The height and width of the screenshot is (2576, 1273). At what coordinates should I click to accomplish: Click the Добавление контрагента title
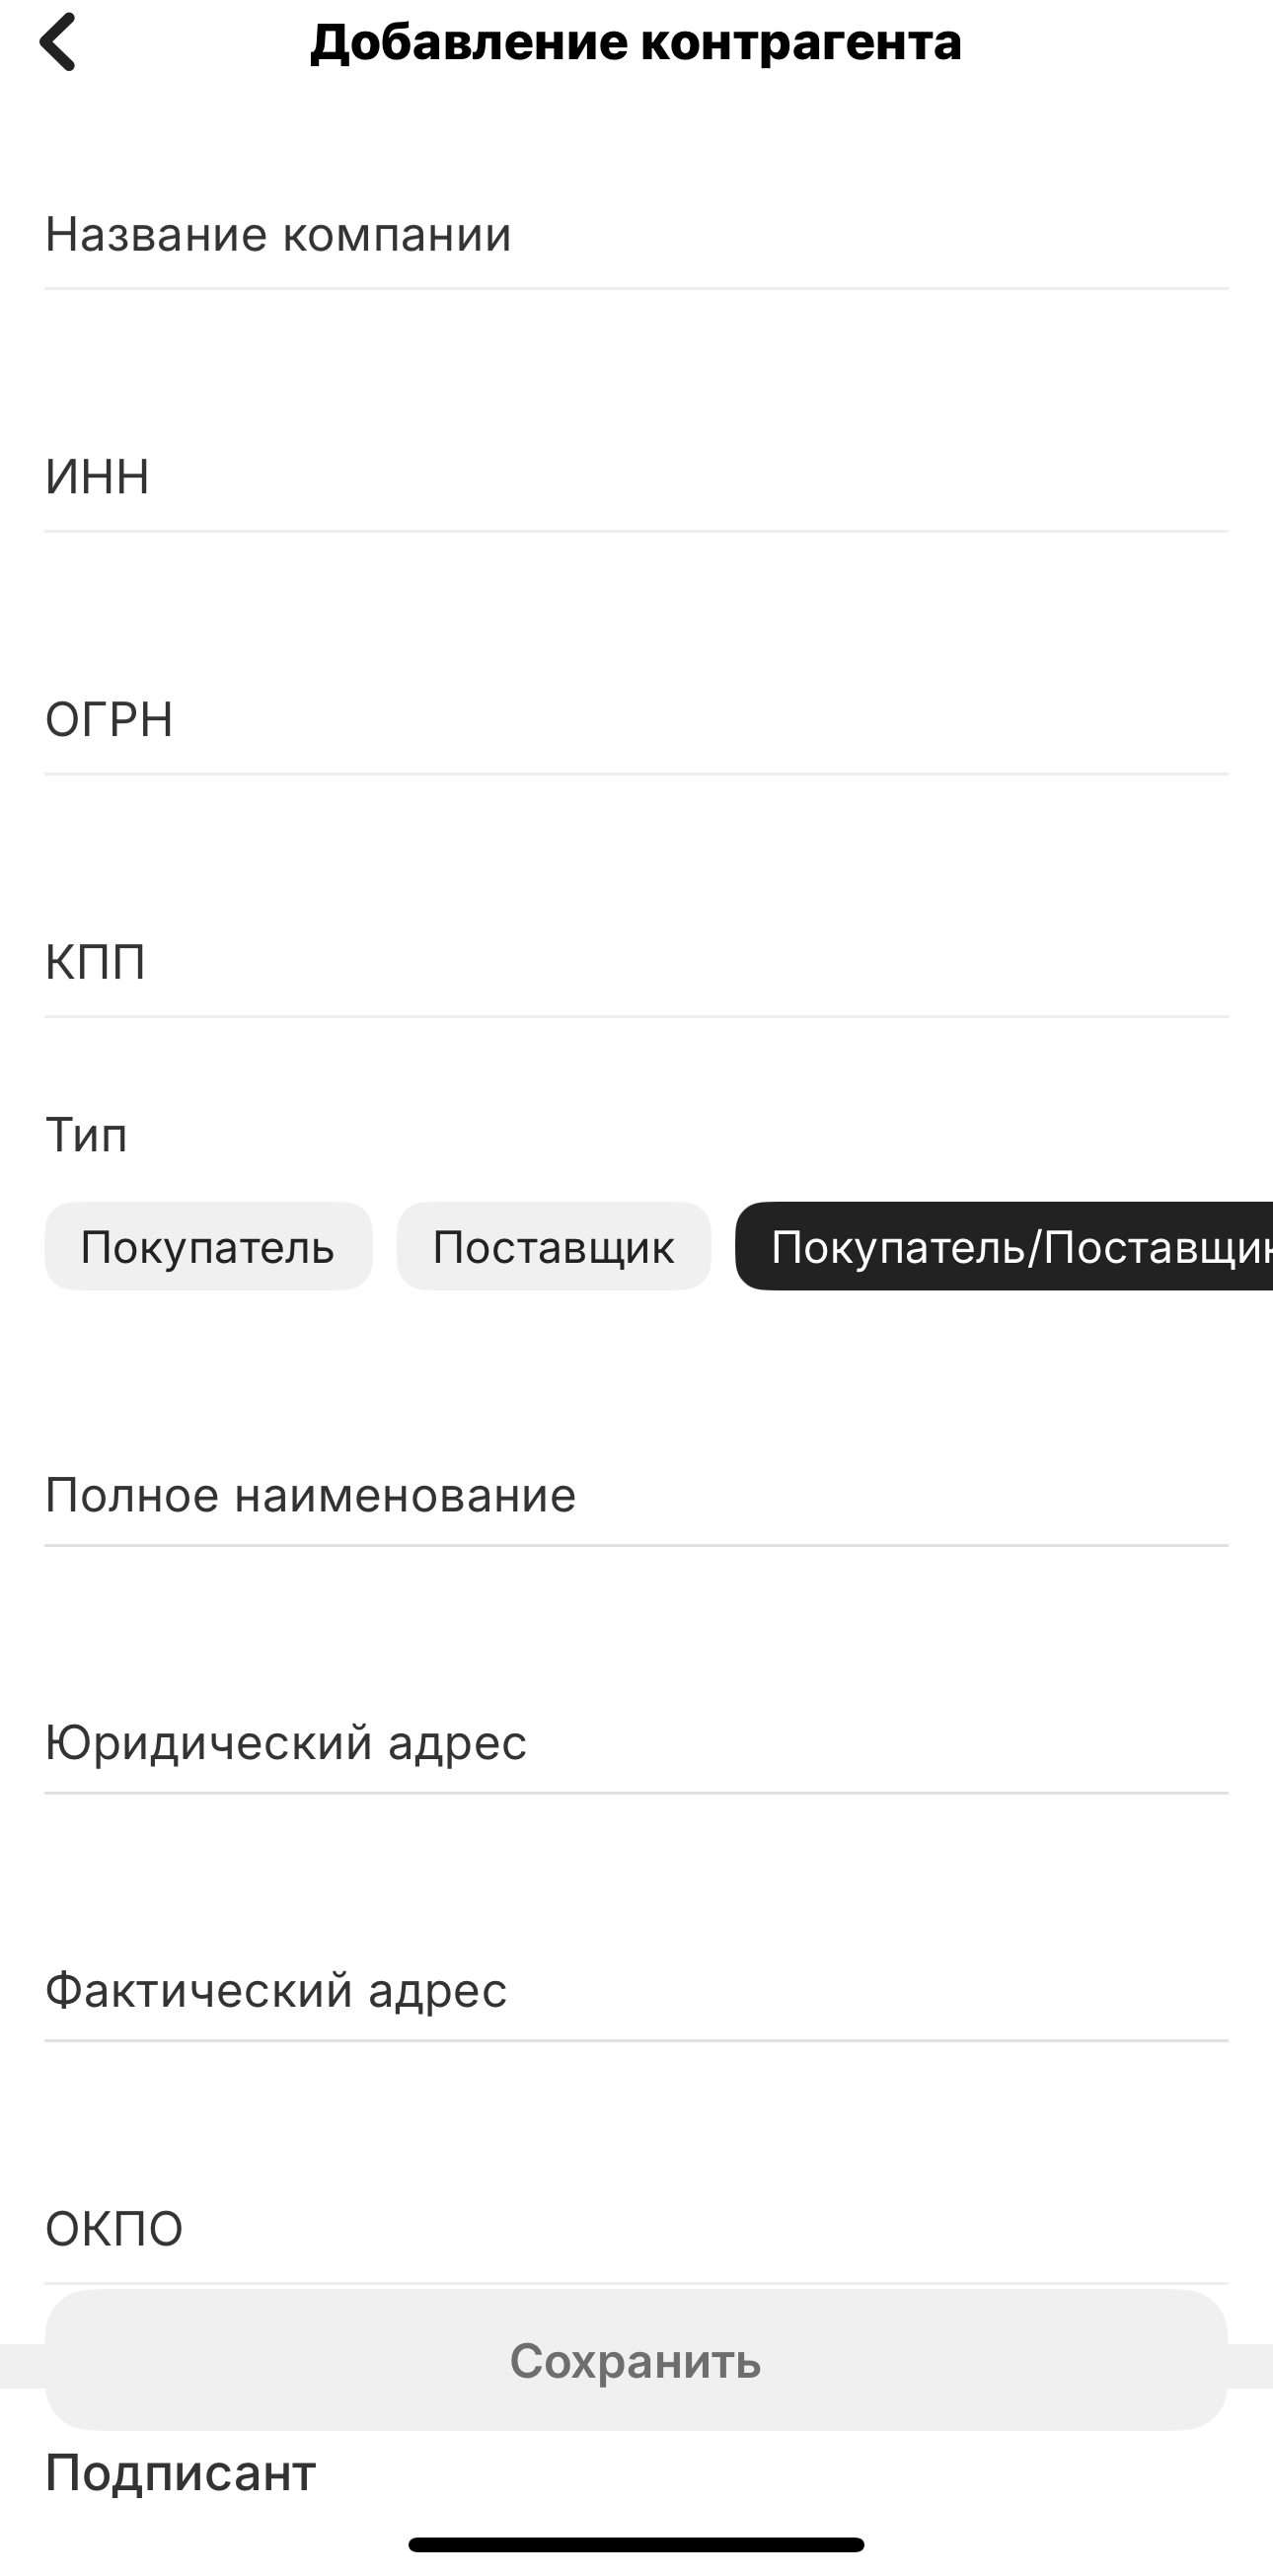636,42
